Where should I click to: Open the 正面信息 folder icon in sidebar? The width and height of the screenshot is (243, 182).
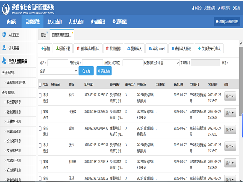click(x=3, y=73)
